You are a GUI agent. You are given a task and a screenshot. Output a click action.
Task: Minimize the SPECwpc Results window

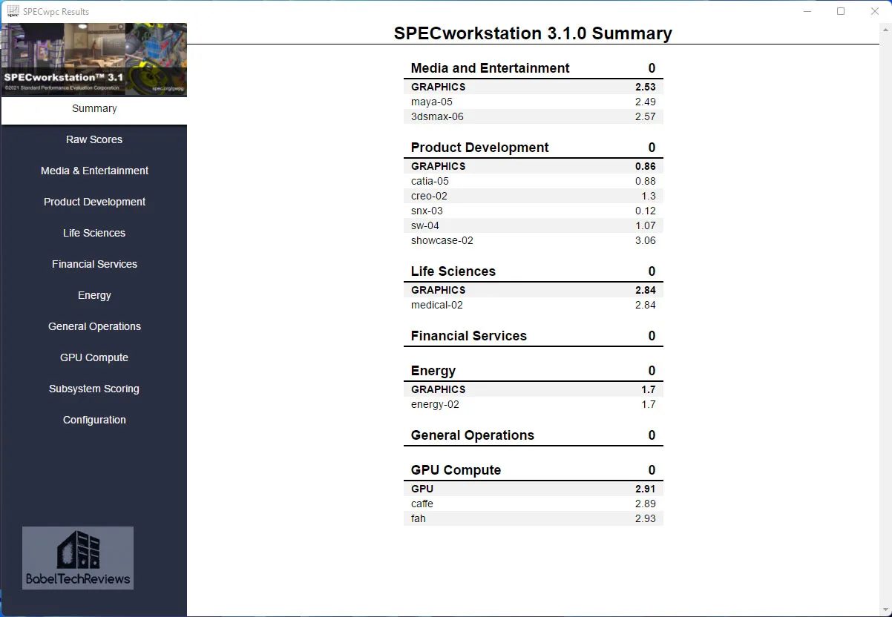[807, 11]
